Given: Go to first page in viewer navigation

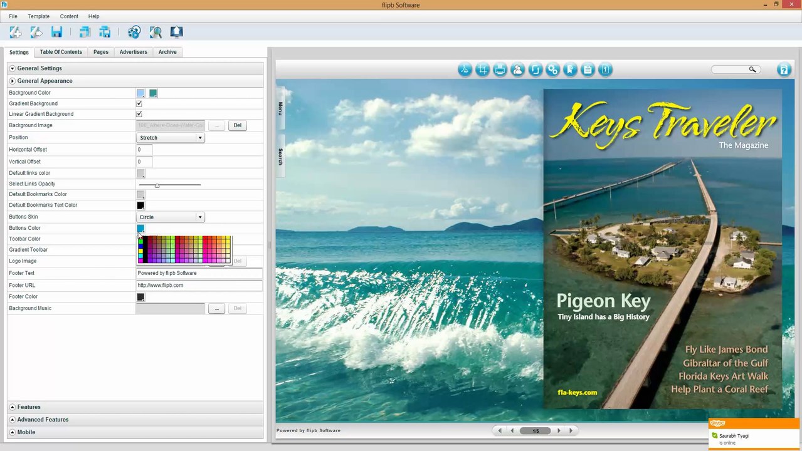Looking at the screenshot, I should (x=499, y=431).
